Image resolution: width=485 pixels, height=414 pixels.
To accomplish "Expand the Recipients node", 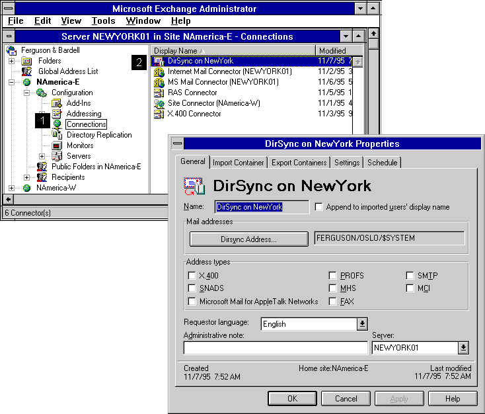I will coord(26,177).
